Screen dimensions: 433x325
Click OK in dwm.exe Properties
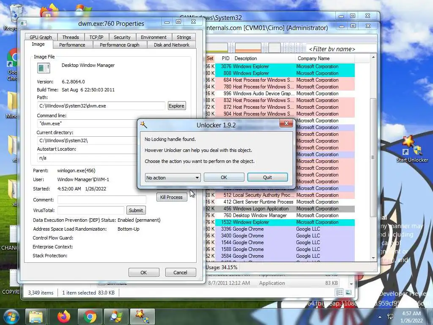[x=144, y=272]
